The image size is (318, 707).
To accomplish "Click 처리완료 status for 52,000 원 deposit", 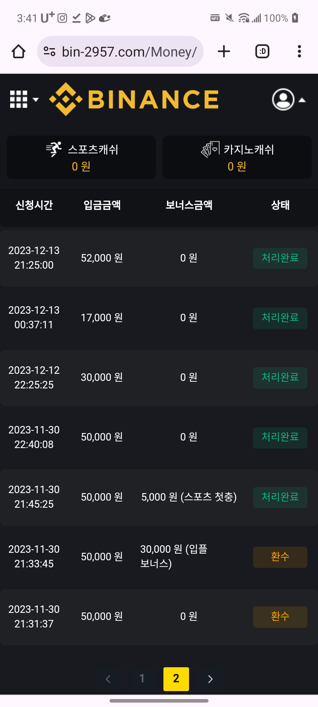I will 280,258.
